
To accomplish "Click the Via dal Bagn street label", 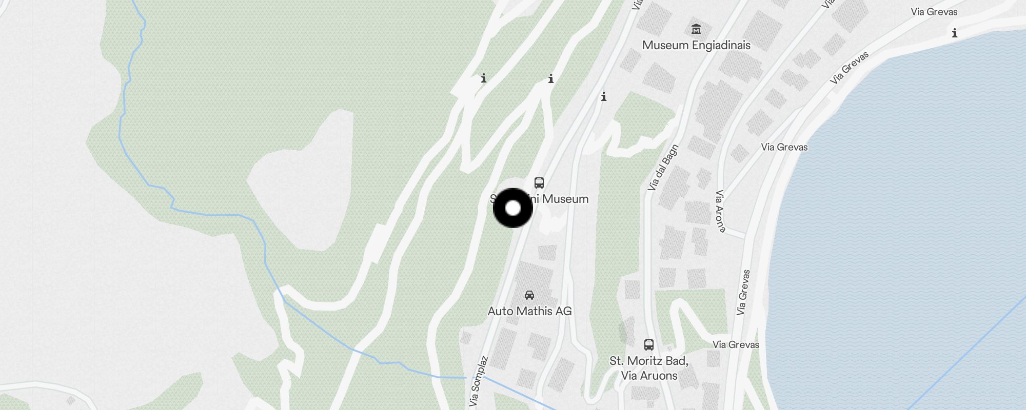I will (x=663, y=168).
